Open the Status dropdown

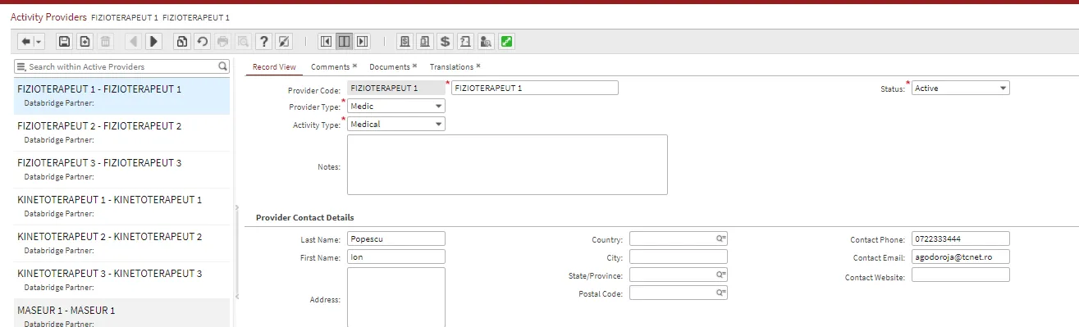coord(1004,89)
